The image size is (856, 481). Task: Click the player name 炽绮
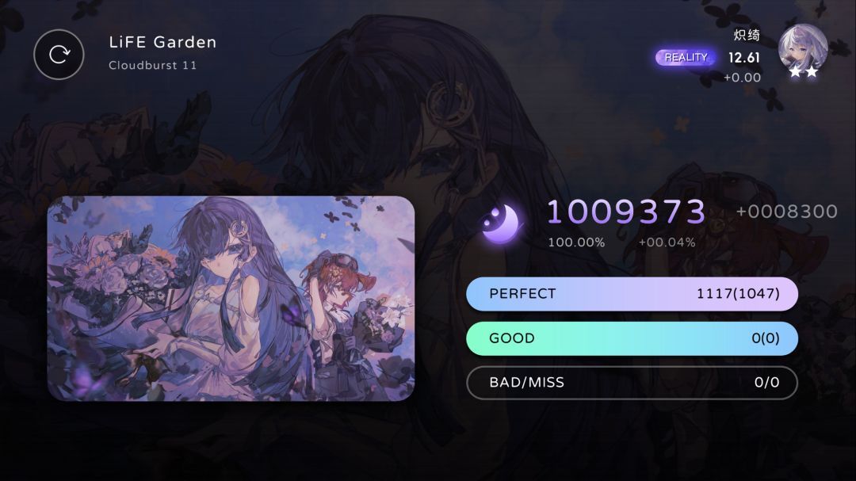747,35
